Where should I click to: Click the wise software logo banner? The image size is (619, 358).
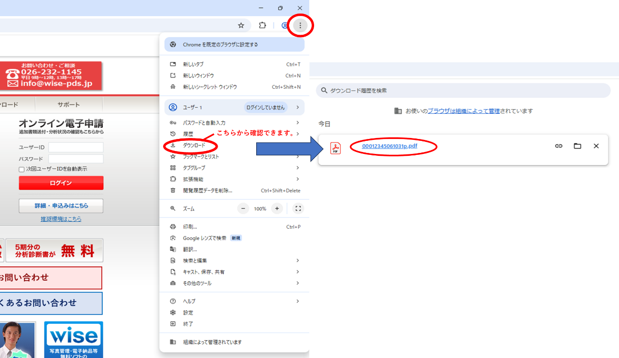pyautogui.click(x=73, y=340)
